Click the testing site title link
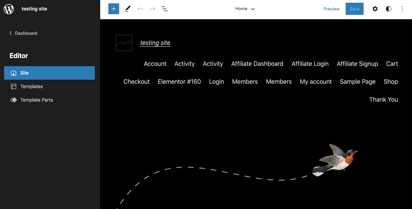The height and width of the screenshot is (209, 412). [155, 43]
